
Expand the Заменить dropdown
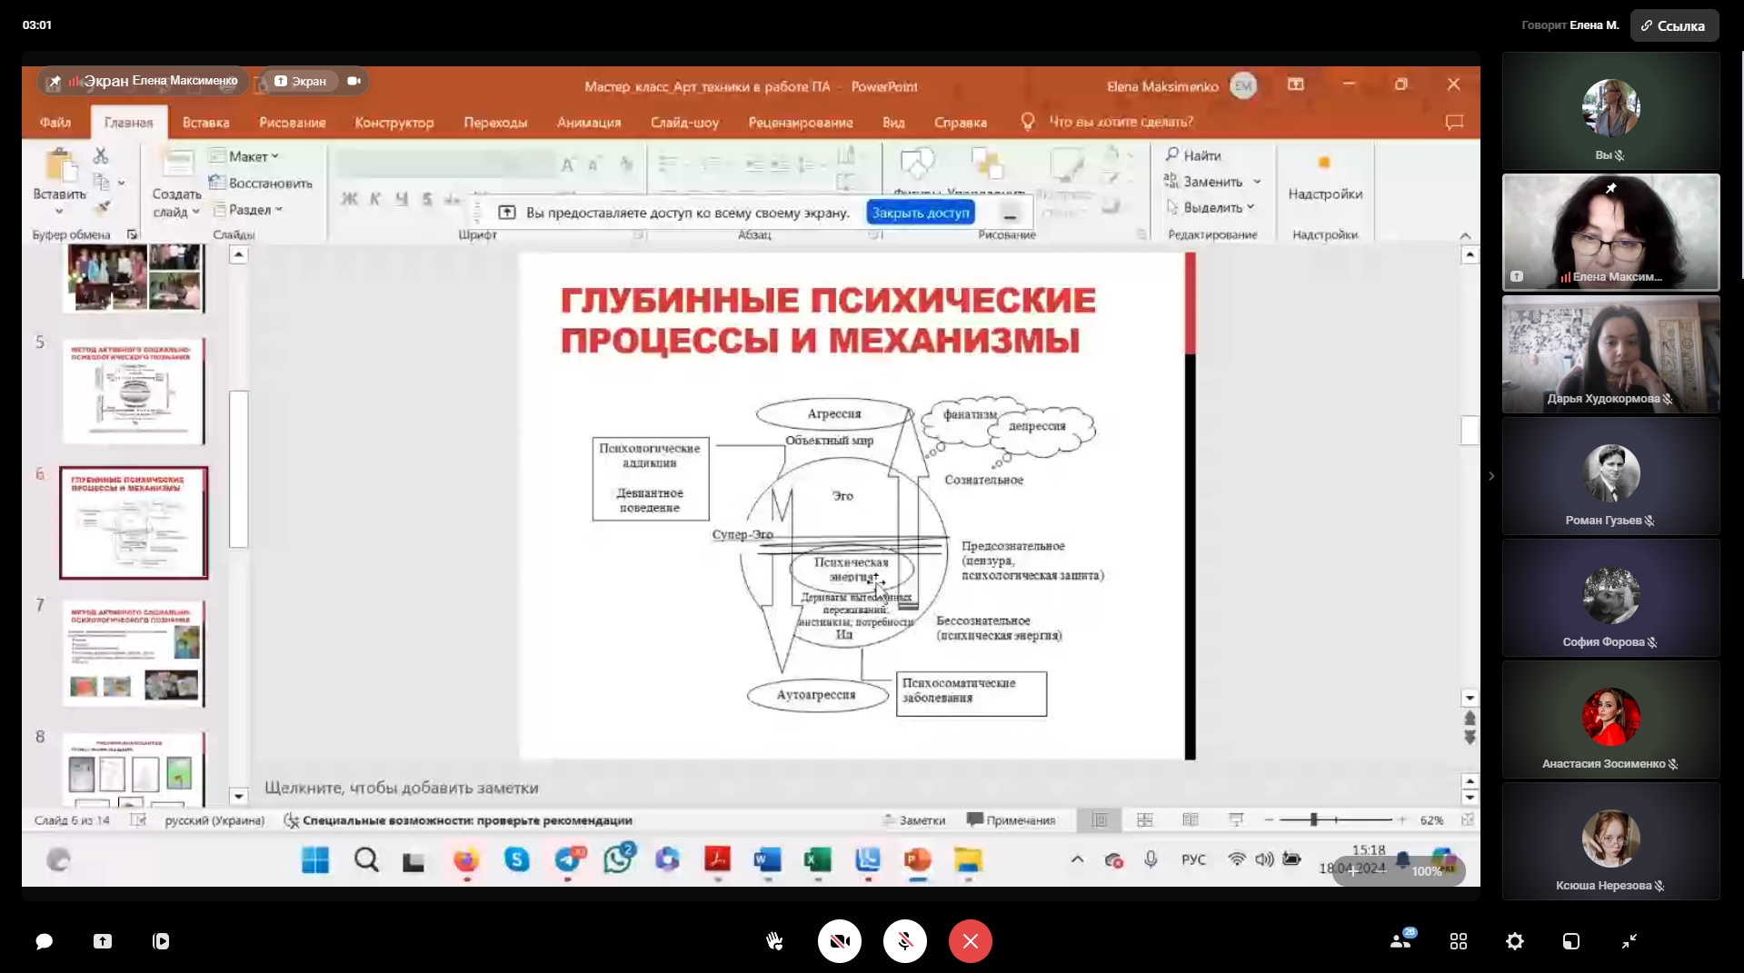click(1258, 182)
